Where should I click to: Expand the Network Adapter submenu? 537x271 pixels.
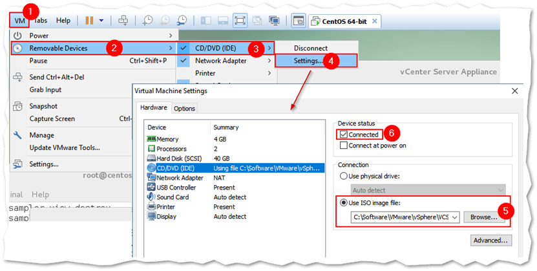(x=226, y=61)
